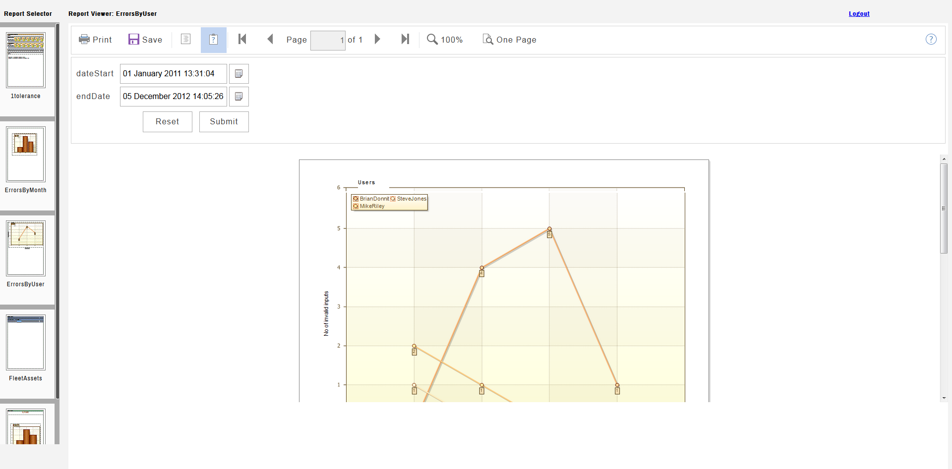Open the partially visible bar chart thumbnail

click(26, 426)
